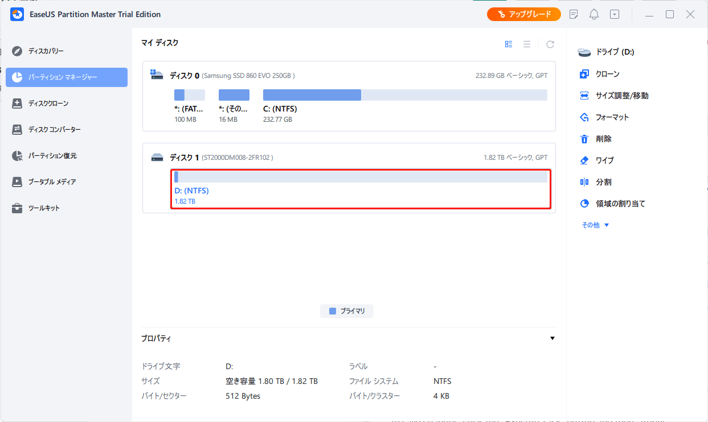Click the アップグレード button
The image size is (708, 422).
[523, 14]
